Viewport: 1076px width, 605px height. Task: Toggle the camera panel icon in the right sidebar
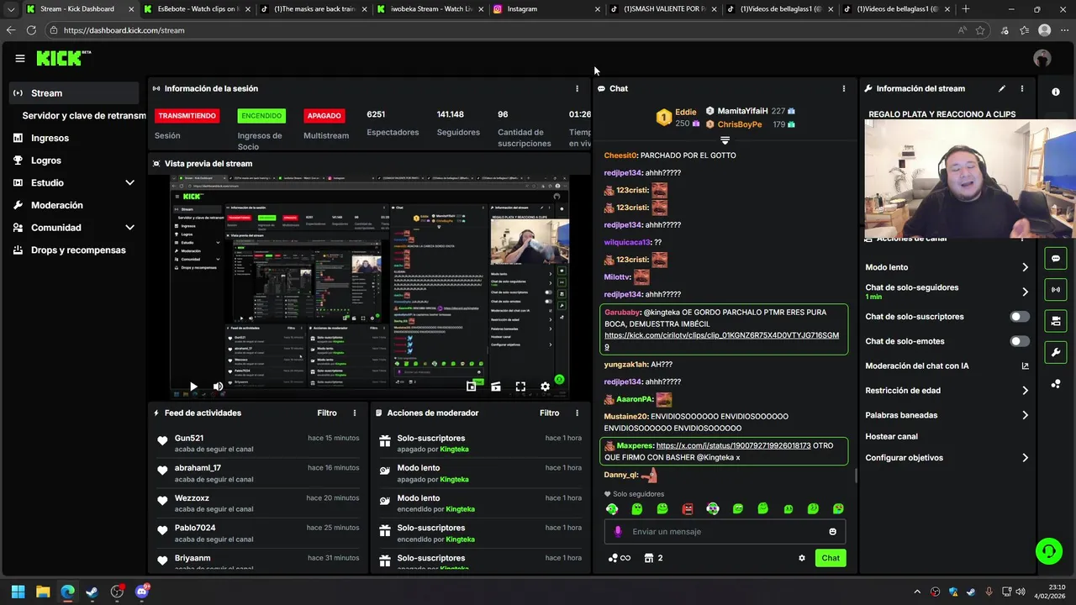tap(1056, 321)
